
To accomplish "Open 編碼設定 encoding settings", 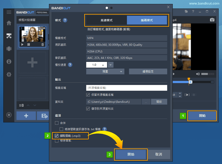I will coord(148,72).
